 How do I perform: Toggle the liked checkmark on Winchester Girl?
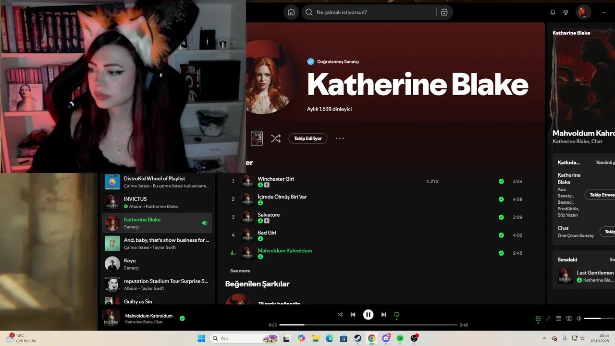click(x=501, y=181)
